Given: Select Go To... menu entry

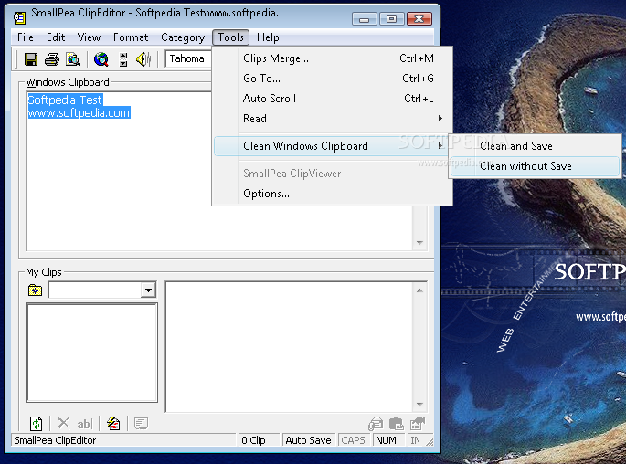Looking at the screenshot, I should click(333, 79).
